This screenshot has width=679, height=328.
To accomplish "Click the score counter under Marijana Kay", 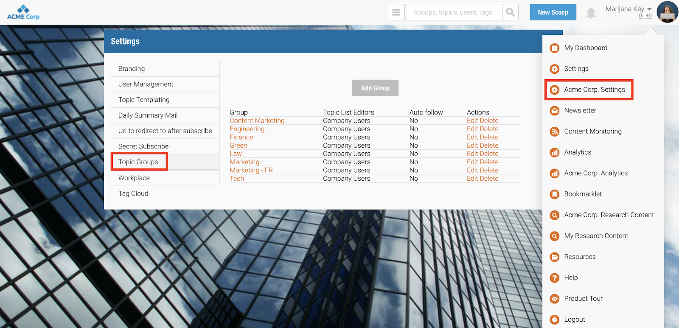I will (645, 16).
